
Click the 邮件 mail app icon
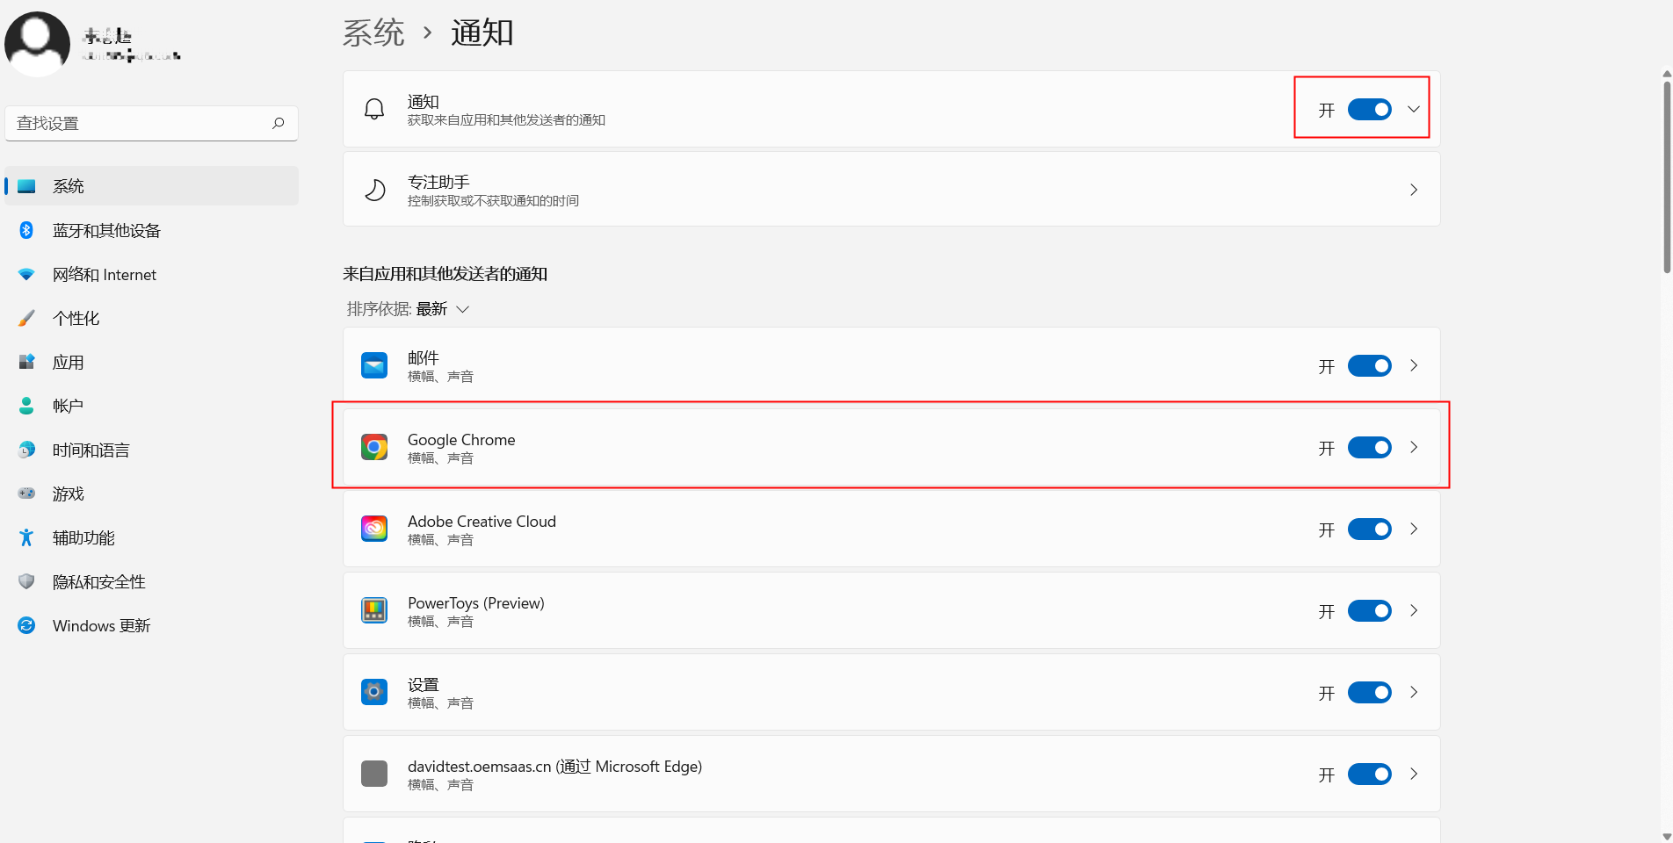(x=374, y=365)
